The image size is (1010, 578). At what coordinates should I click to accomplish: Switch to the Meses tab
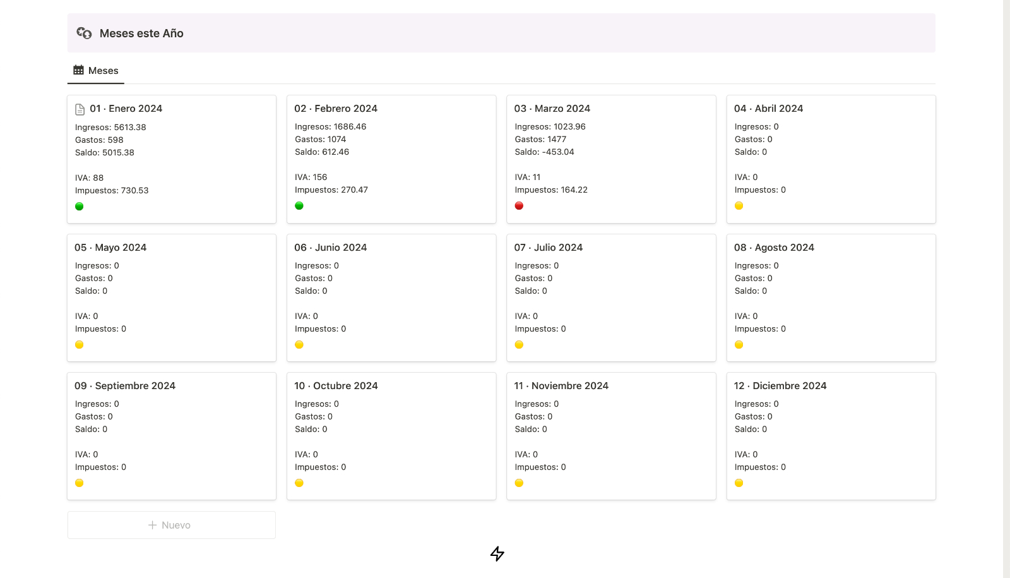[x=96, y=71]
